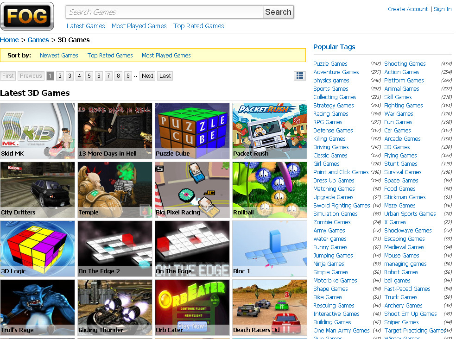456x339 pixels.
Task: Select the Shockwave Games tag
Action: (x=408, y=231)
